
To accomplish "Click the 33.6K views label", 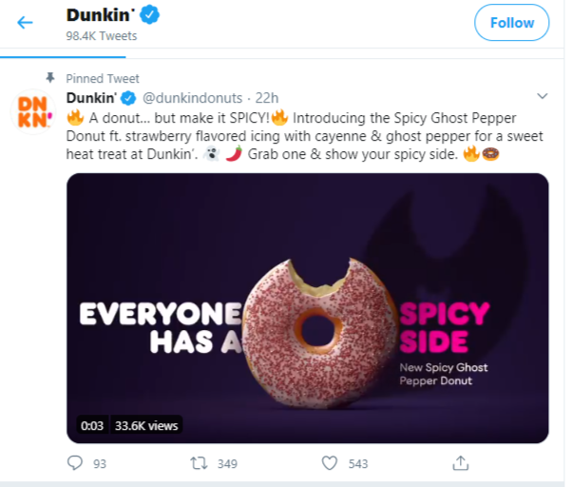I will coord(146,425).
